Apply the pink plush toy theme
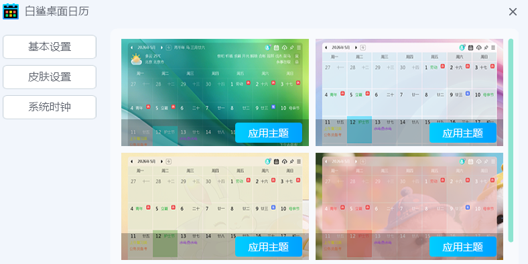Image resolution: width=528 pixels, height=264 pixels. click(x=463, y=247)
